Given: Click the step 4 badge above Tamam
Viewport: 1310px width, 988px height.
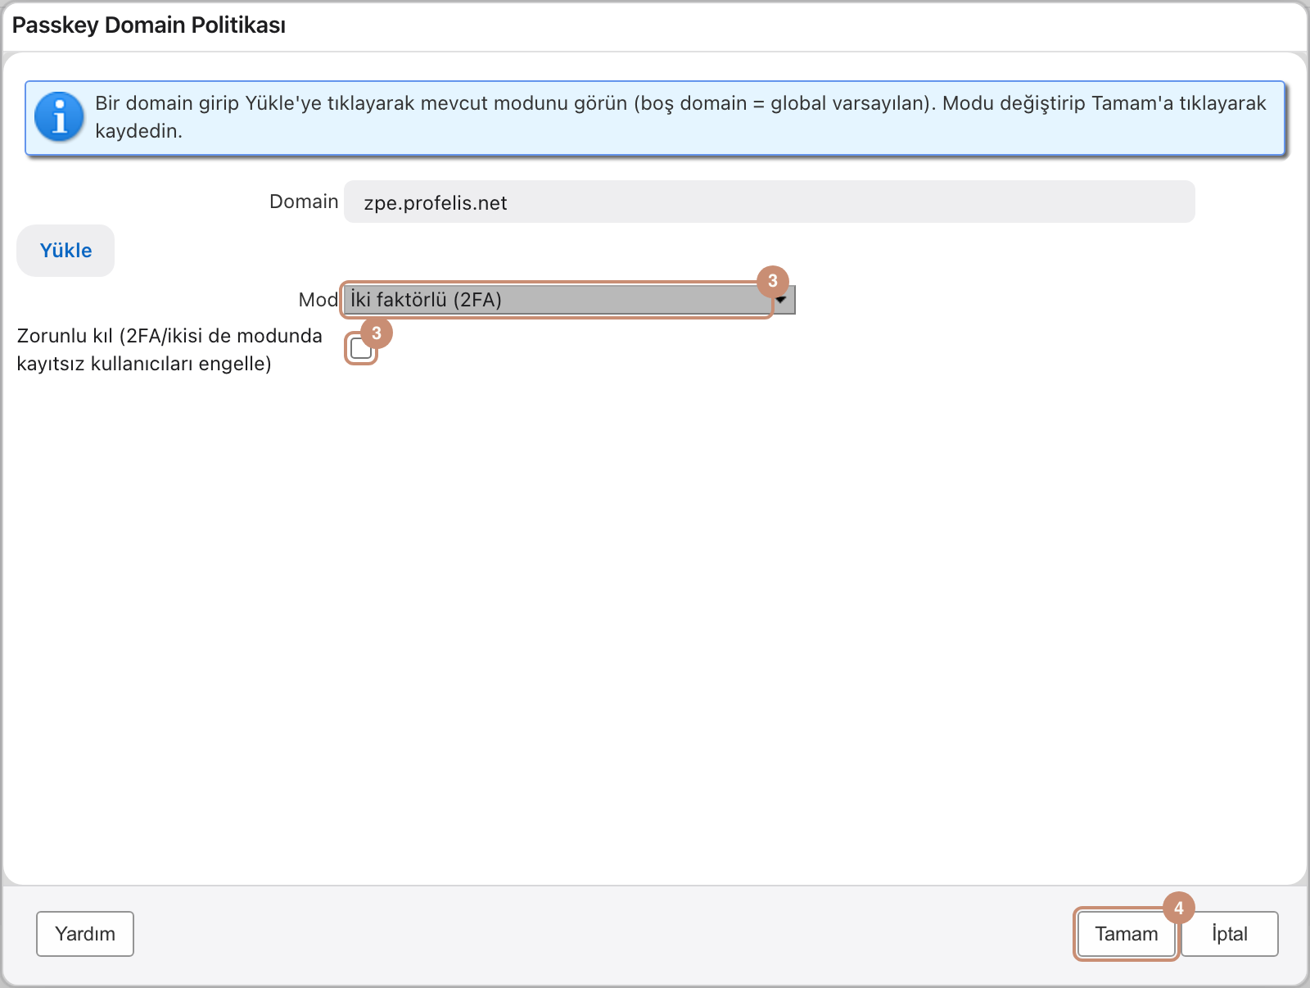Looking at the screenshot, I should click(1179, 908).
